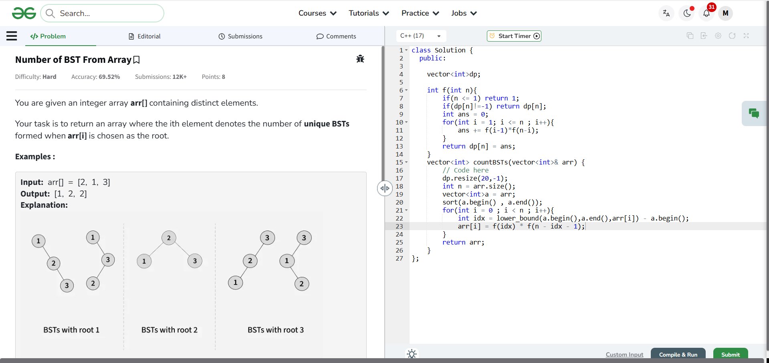Reset code with the refresh icon
The height and width of the screenshot is (363, 769).
click(x=732, y=36)
